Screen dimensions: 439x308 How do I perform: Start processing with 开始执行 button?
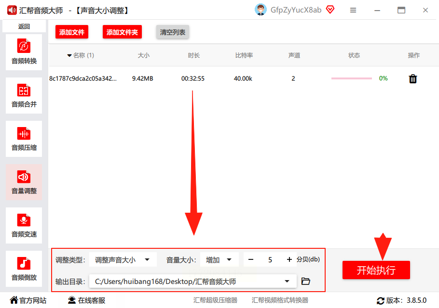(x=376, y=270)
